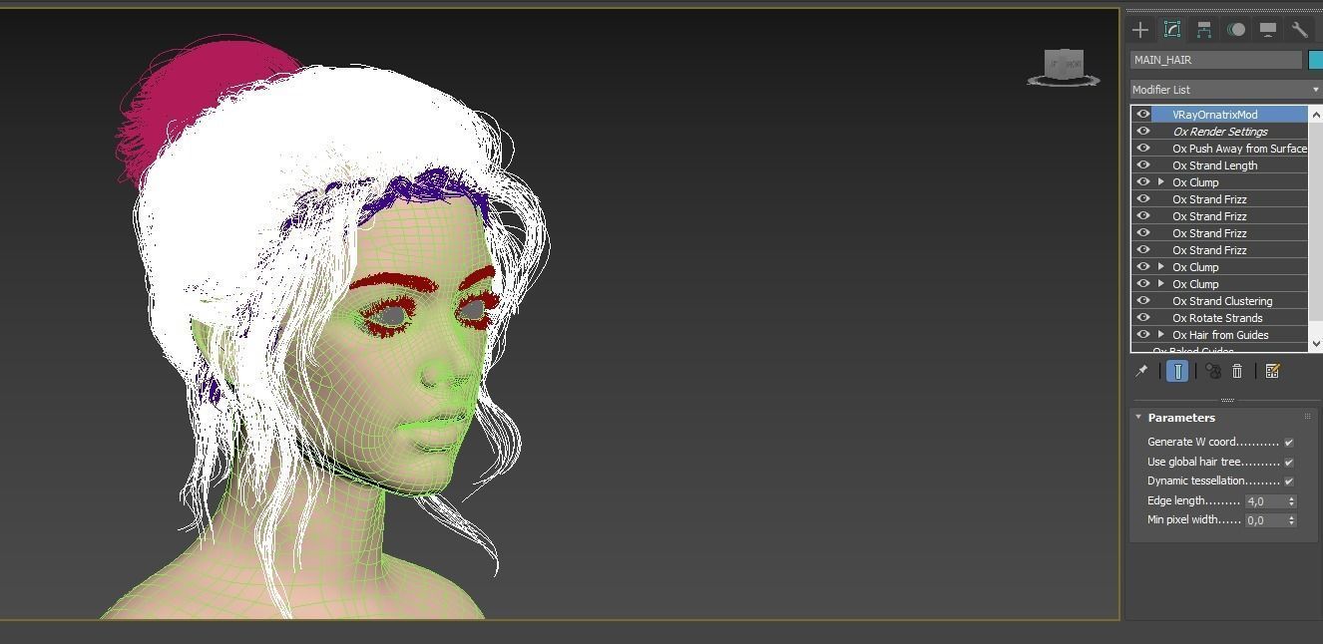1323x644 pixels.
Task: Turn off Ox Rotate Strands eye
Action: (x=1143, y=318)
